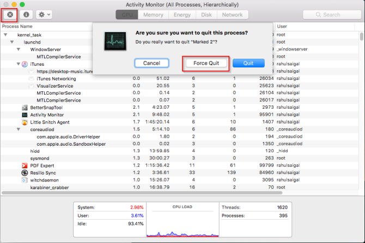Click PID 95901 in Activity Monitor row
365x243 pixels.
click(266, 115)
